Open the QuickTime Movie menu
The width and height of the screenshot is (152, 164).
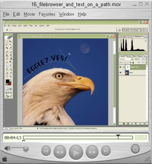point(29,14)
